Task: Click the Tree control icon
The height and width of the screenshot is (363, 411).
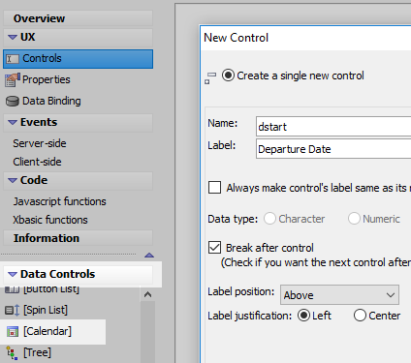Action: (12, 353)
